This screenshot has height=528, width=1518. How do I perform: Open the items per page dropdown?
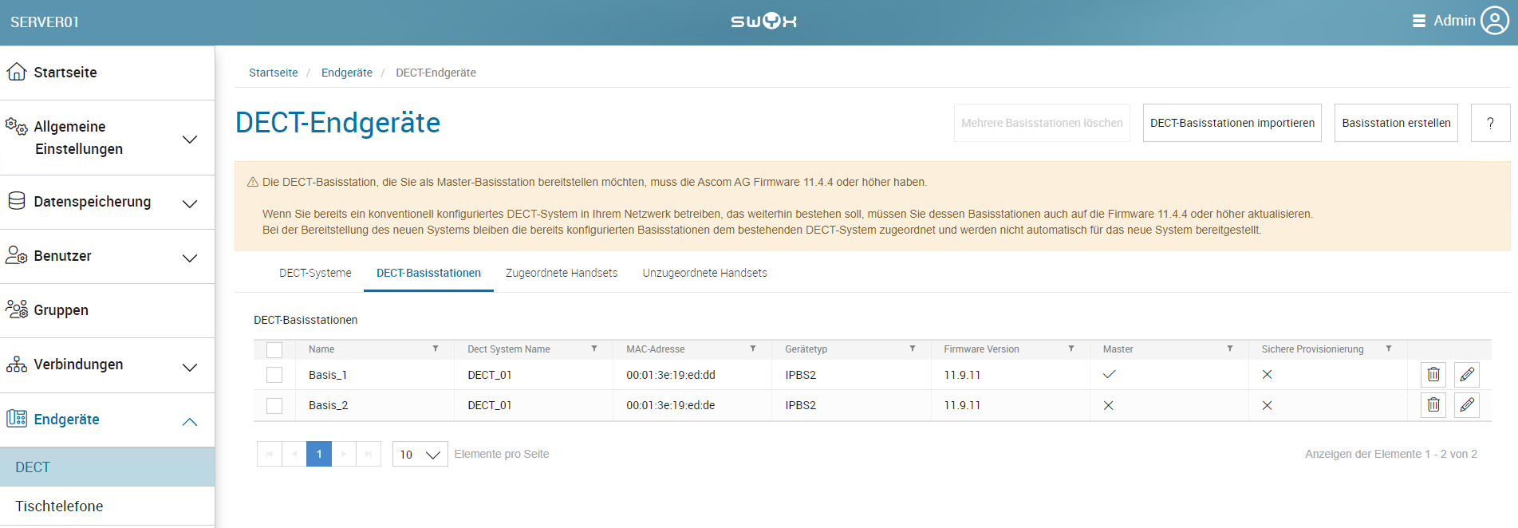coord(420,455)
